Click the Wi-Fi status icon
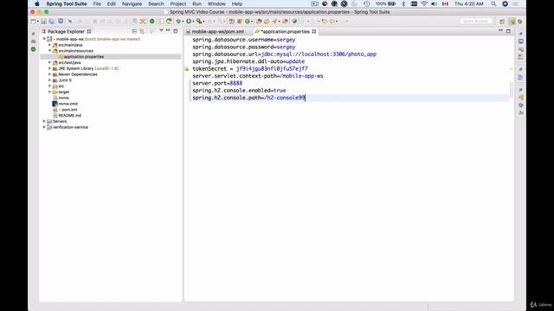 click(x=424, y=3)
